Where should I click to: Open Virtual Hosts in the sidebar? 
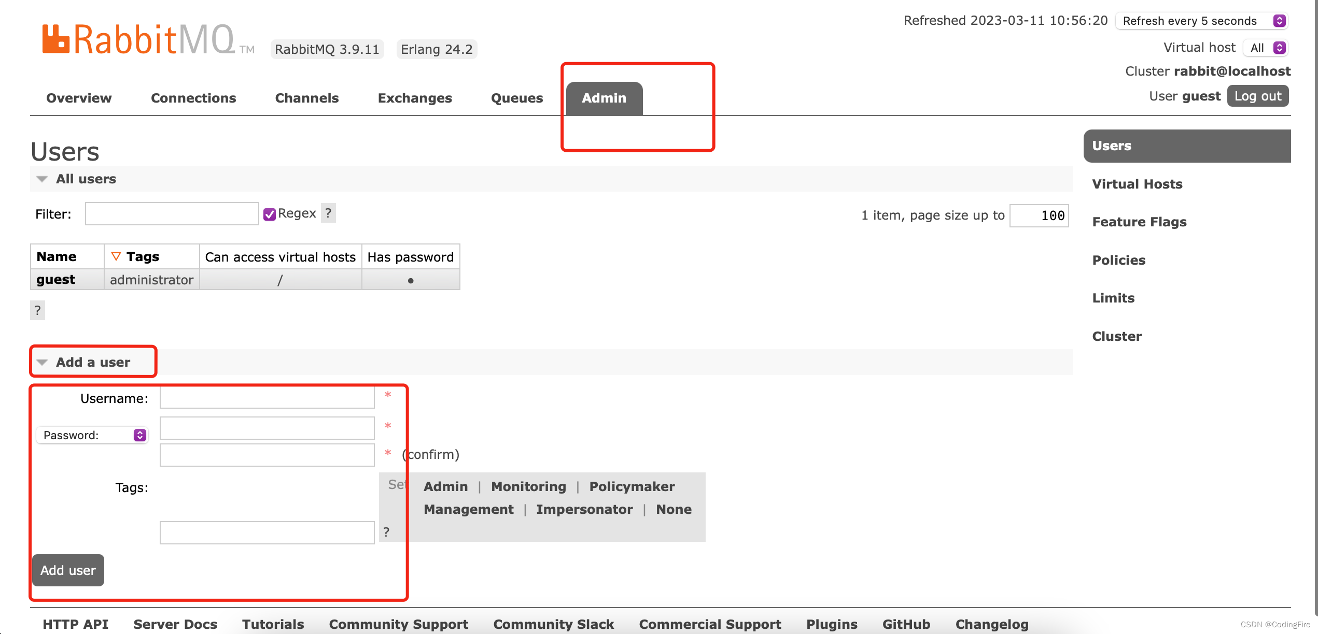1137,184
